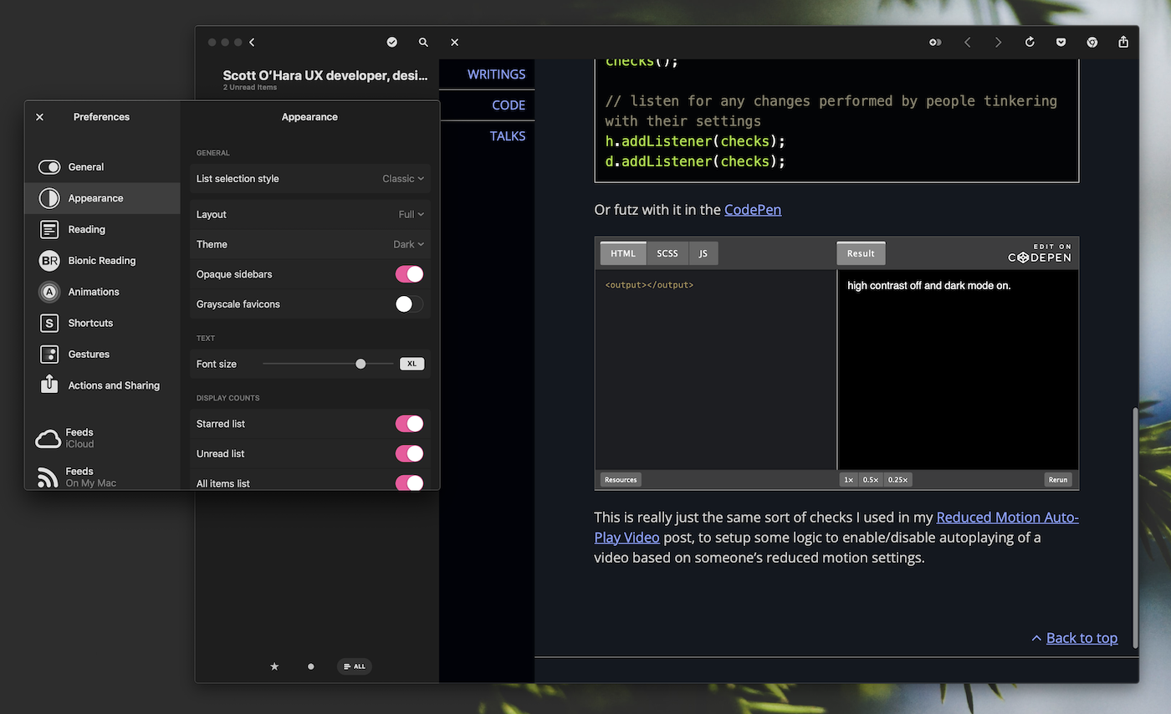1171x714 pixels.
Task: Select Bionic Reading in Preferences sidebar
Action: coord(101,261)
